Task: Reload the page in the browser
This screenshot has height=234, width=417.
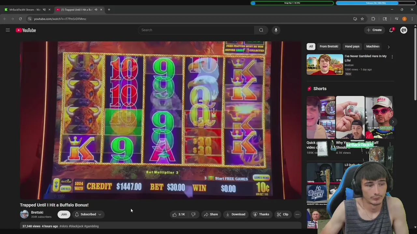Action: pos(20,19)
